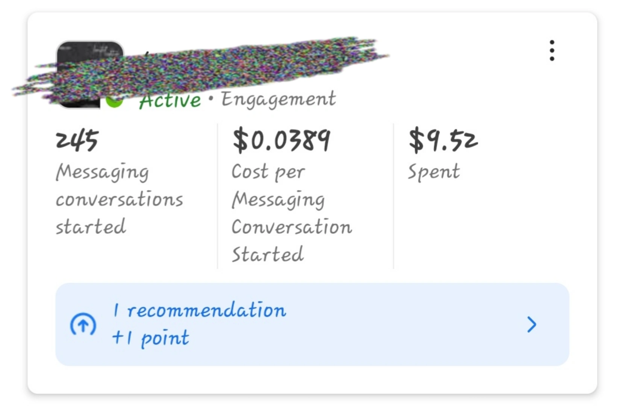Click the divider between cost and spent

pos(393,195)
